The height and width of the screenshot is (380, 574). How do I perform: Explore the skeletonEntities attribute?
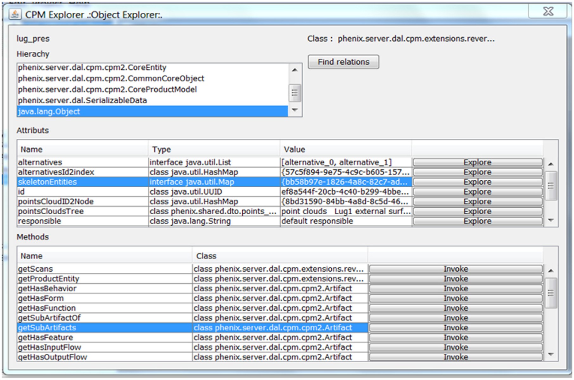click(x=477, y=182)
